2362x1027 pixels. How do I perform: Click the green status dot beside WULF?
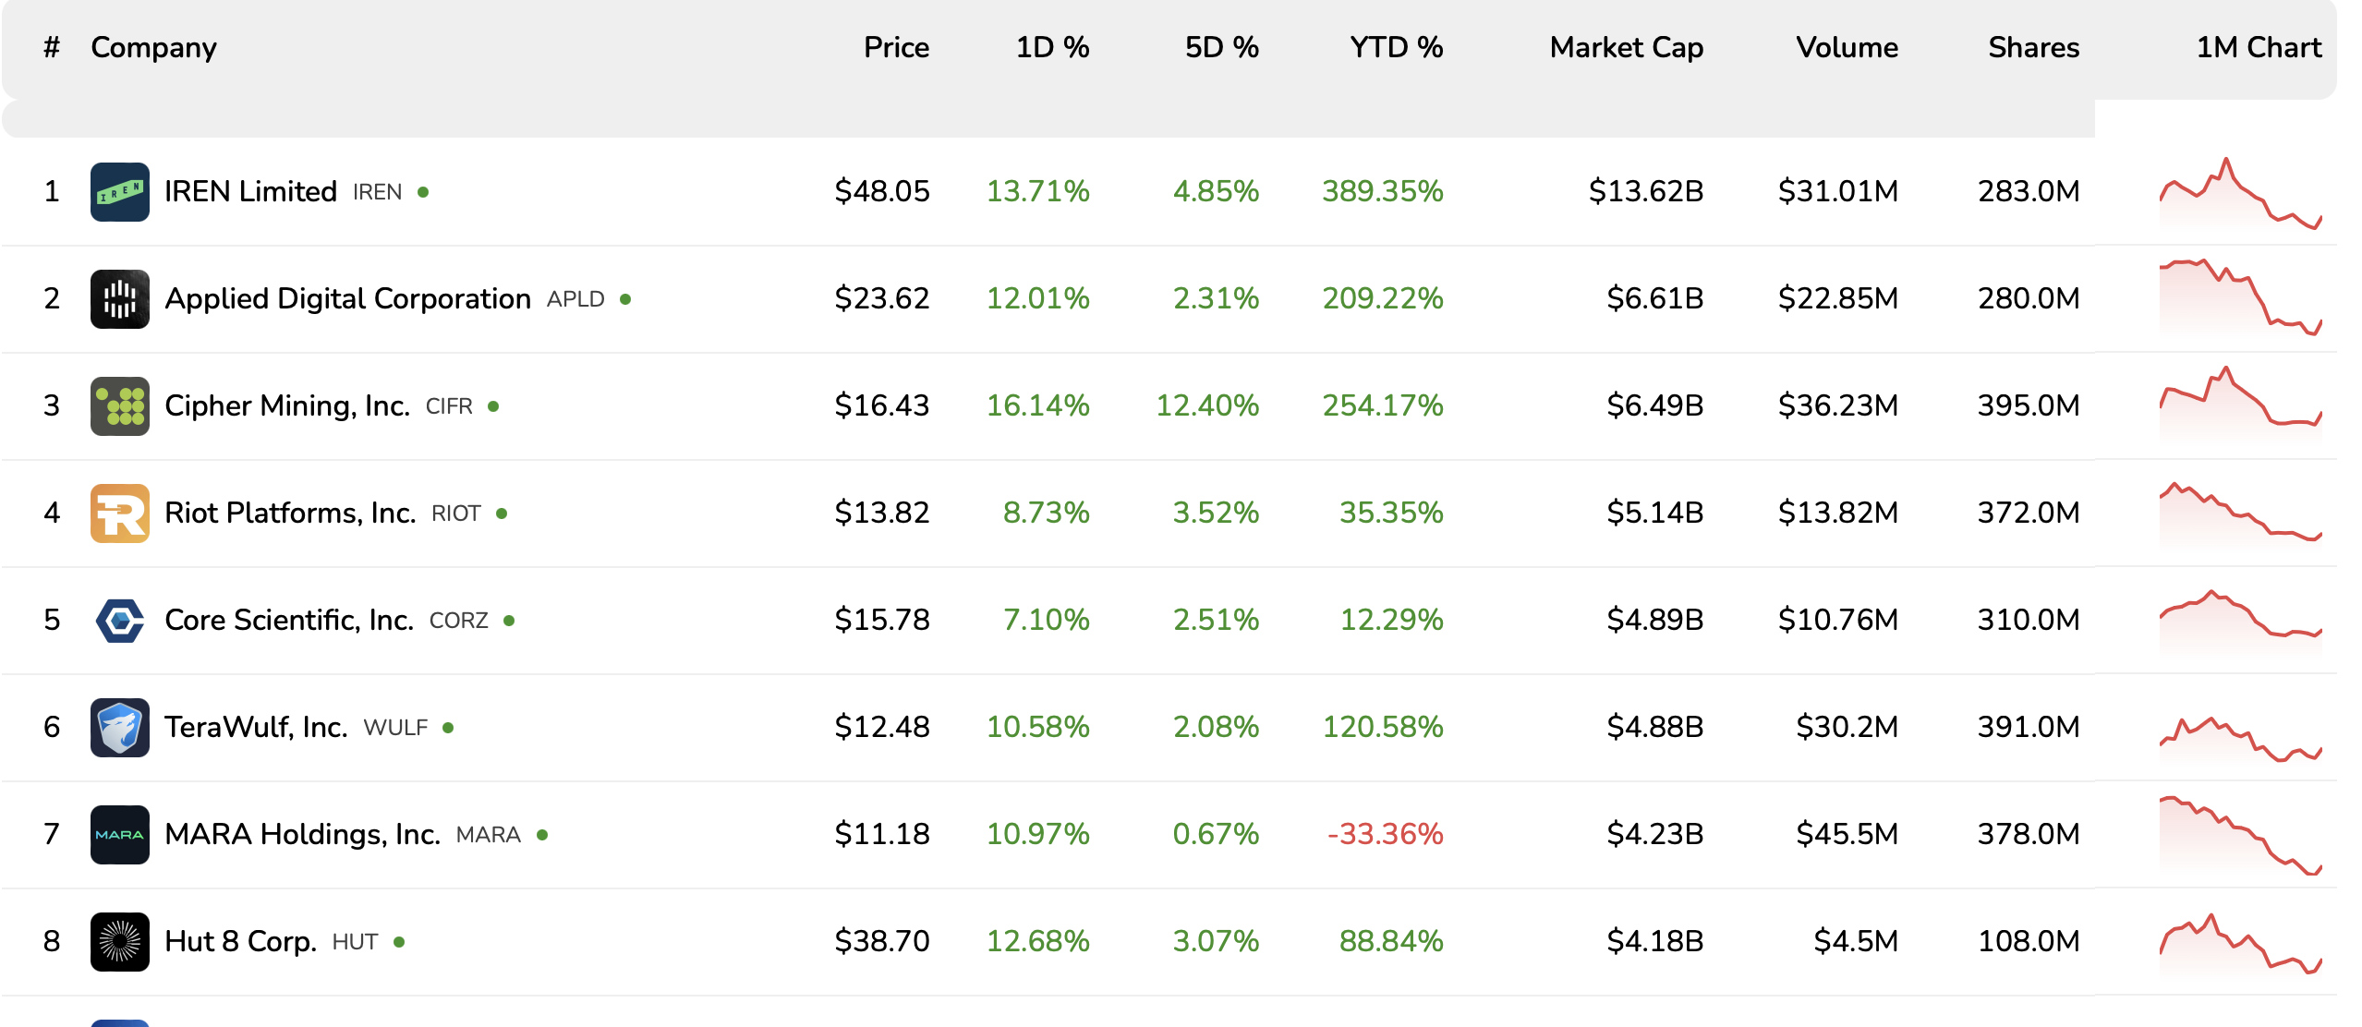[x=448, y=728]
